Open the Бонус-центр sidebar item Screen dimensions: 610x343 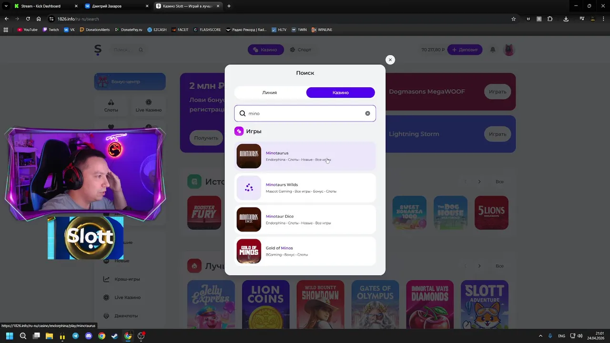click(x=130, y=81)
